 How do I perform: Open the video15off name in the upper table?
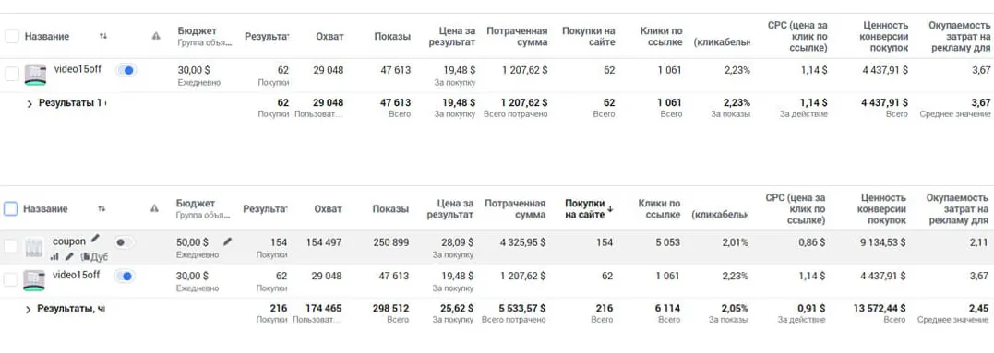tap(78, 69)
